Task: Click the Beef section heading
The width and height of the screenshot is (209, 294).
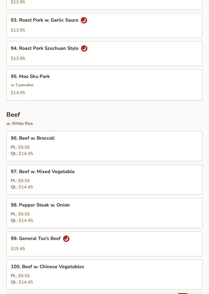Action: [13, 115]
